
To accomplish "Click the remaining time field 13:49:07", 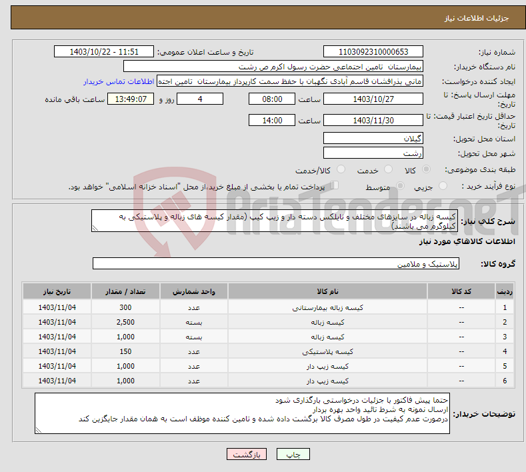I will pos(131,99).
